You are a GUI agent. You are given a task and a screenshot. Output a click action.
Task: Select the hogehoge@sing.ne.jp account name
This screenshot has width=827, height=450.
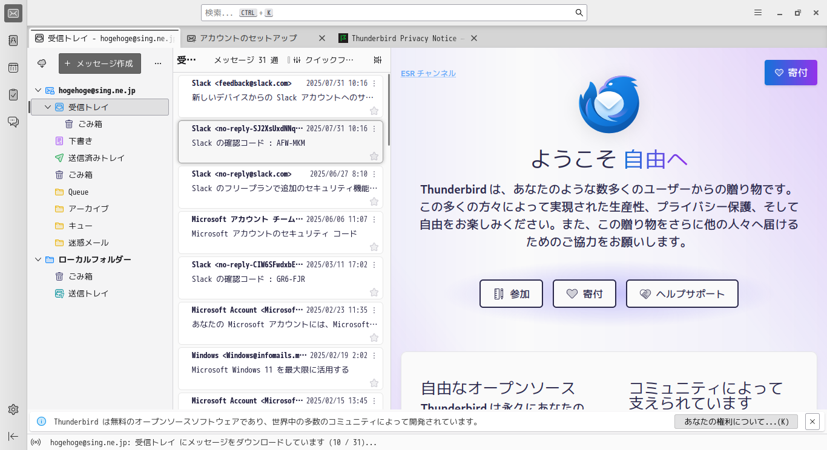[97, 90]
